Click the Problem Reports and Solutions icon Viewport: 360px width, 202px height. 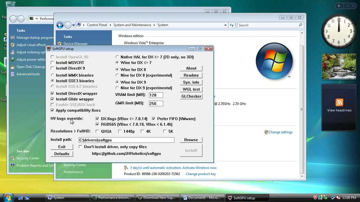tap(12, 166)
